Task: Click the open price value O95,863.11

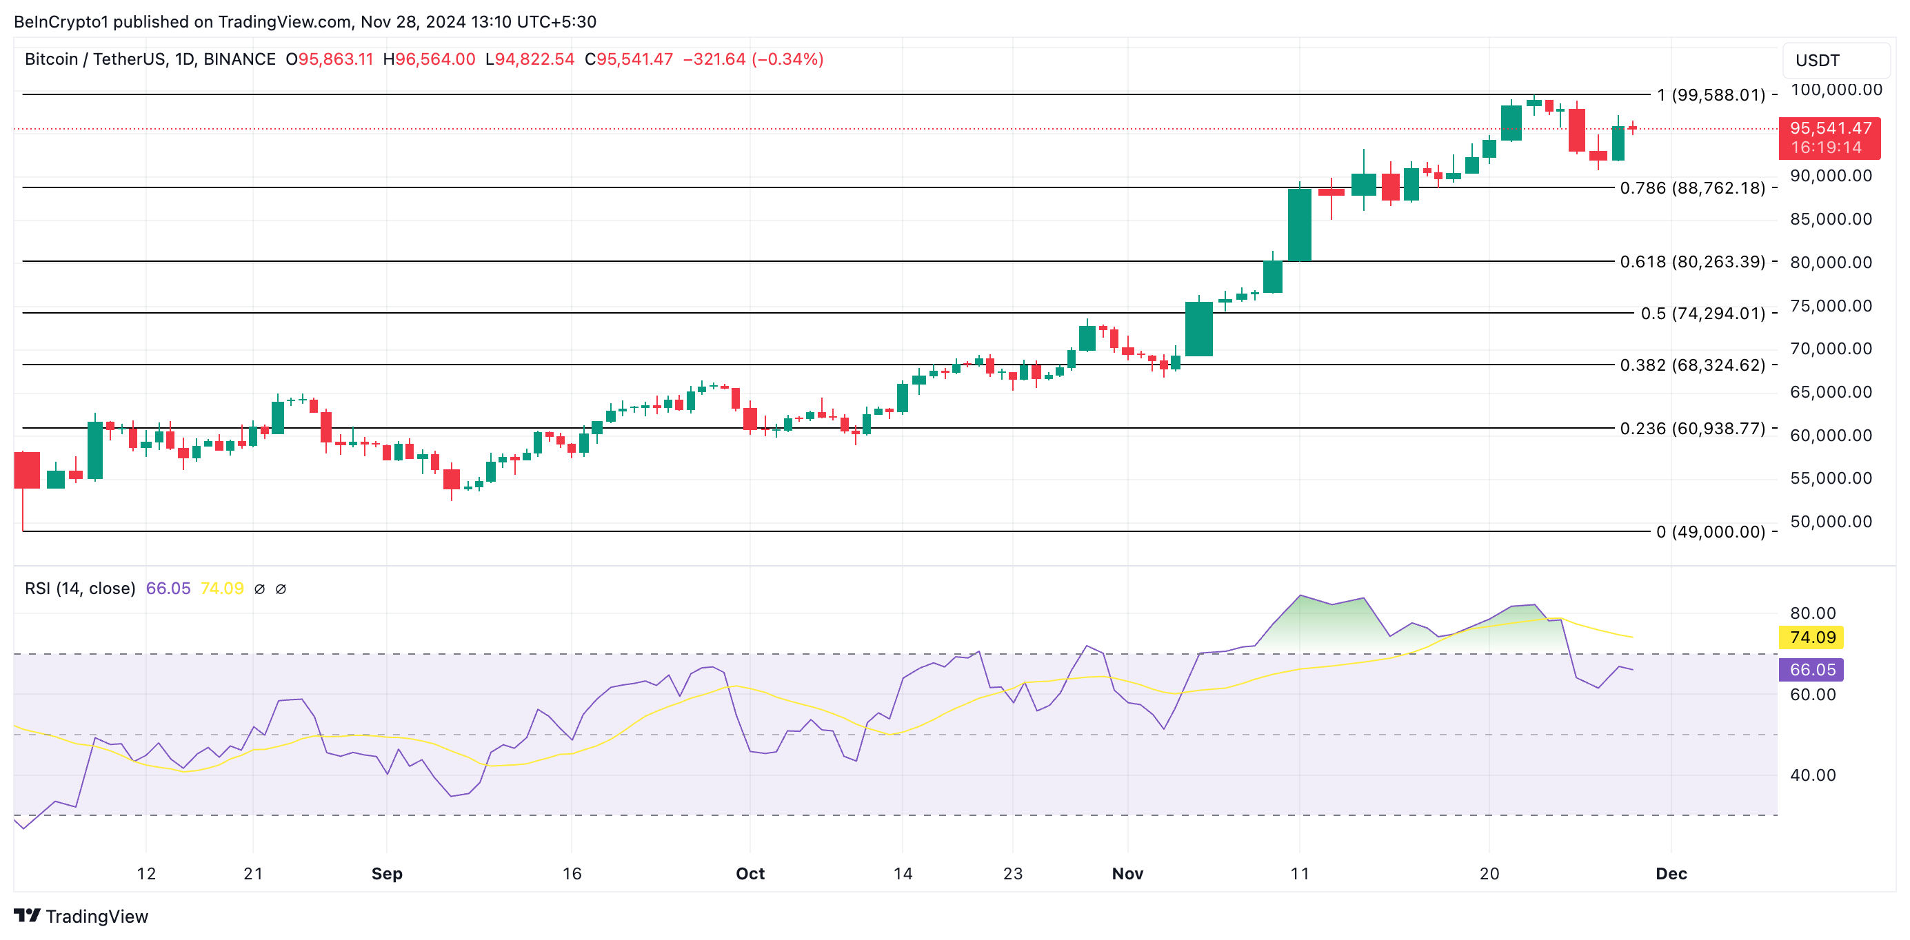Action: click(330, 59)
